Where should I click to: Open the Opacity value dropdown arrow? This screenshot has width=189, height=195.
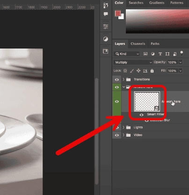coord(181,63)
